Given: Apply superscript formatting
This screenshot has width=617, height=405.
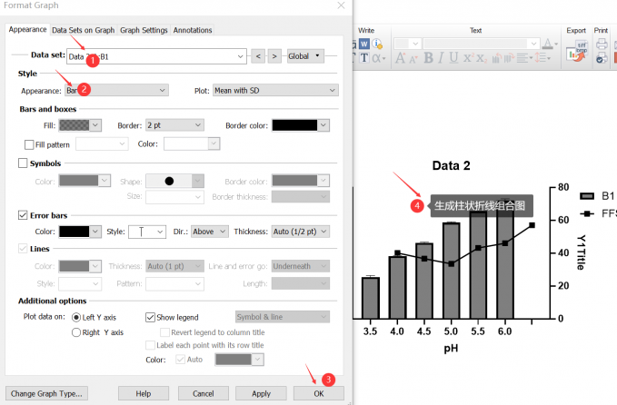Looking at the screenshot, I should (x=468, y=58).
